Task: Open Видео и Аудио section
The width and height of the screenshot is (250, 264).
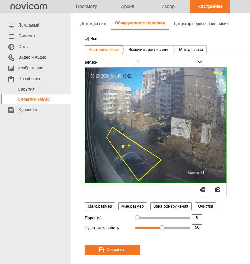Action: 32,57
